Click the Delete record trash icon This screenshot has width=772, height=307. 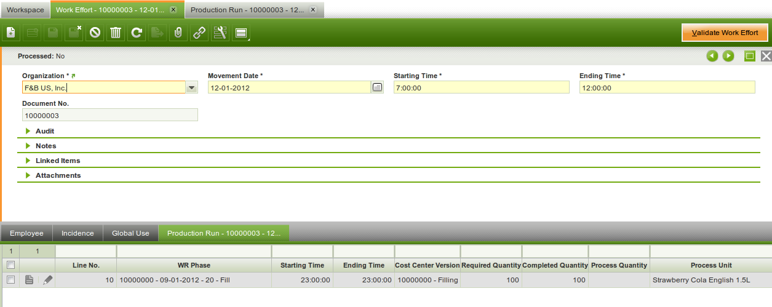tap(116, 33)
